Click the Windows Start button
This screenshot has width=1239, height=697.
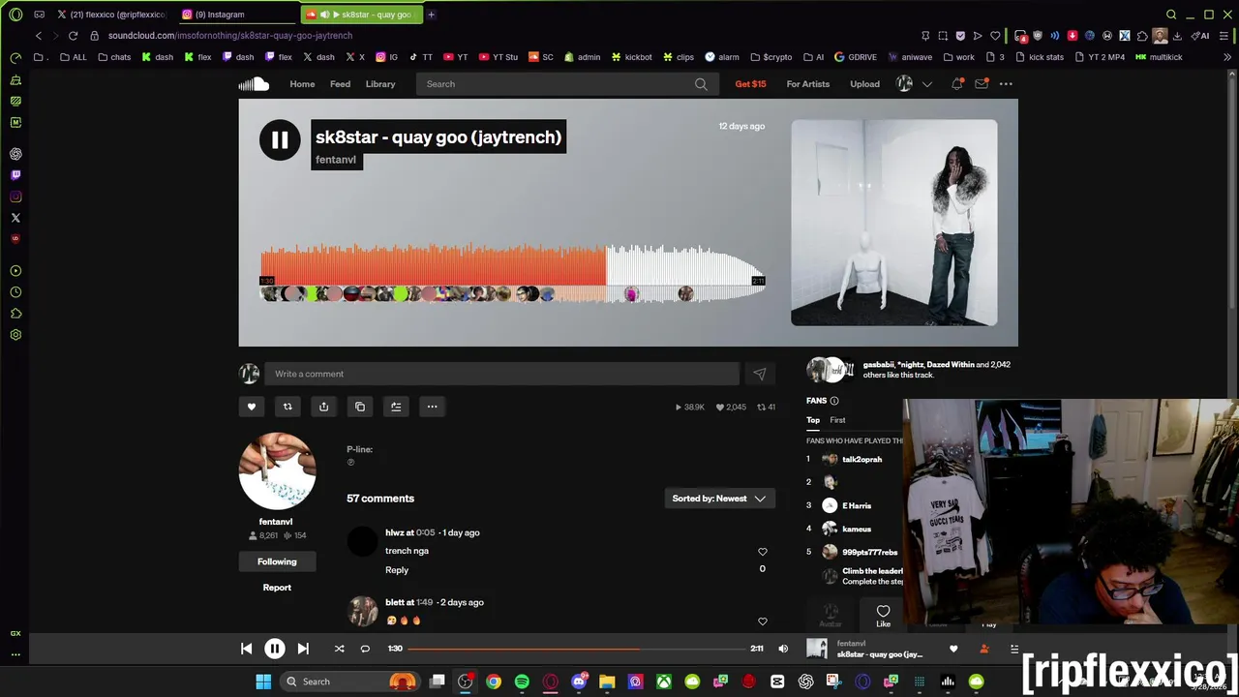(x=263, y=682)
